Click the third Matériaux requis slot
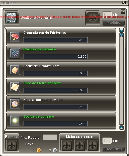 click(x=92, y=145)
